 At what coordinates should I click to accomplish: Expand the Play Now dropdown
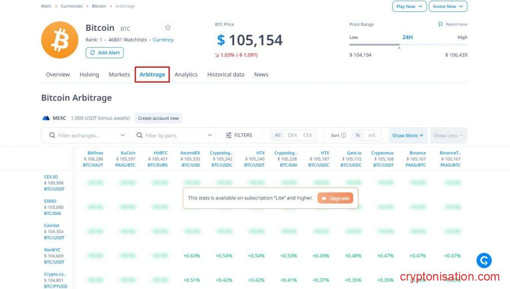click(x=409, y=6)
